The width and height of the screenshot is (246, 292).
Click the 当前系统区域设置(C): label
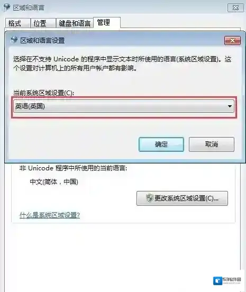(x=43, y=93)
